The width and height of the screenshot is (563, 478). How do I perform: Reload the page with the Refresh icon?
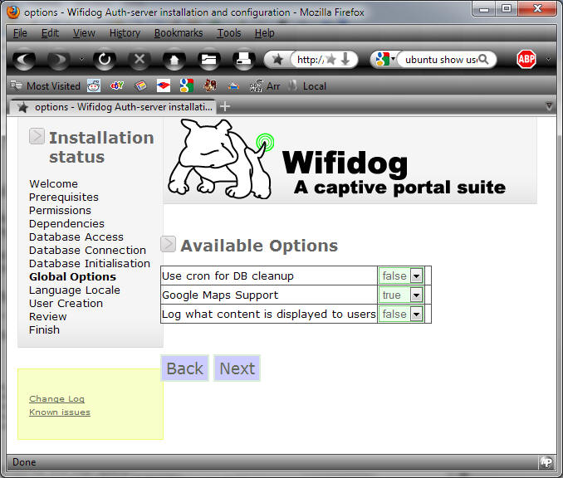tap(105, 60)
